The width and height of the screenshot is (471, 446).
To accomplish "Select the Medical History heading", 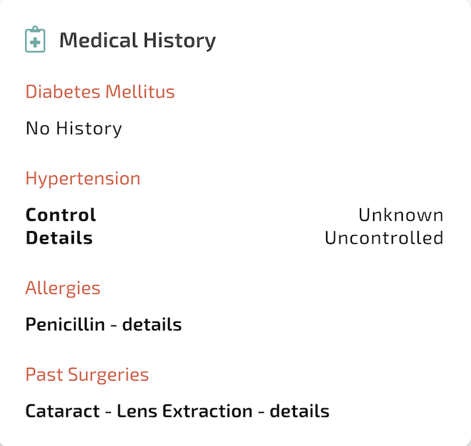I will click(x=138, y=40).
